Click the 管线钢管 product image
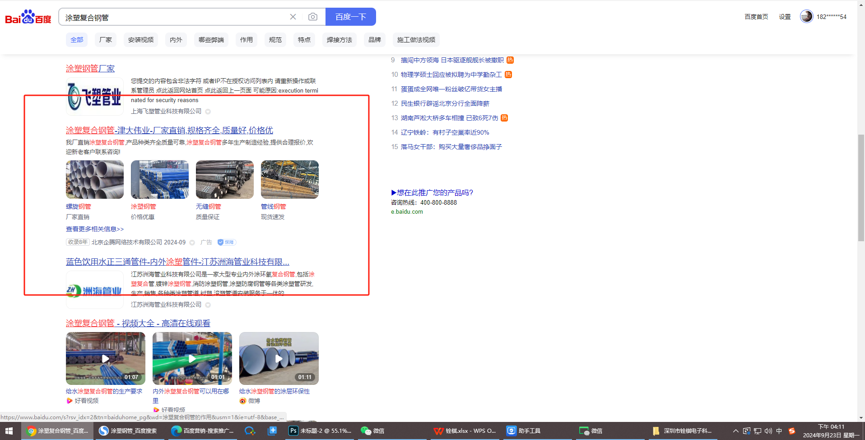Image resolution: width=865 pixels, height=440 pixels. [290, 179]
